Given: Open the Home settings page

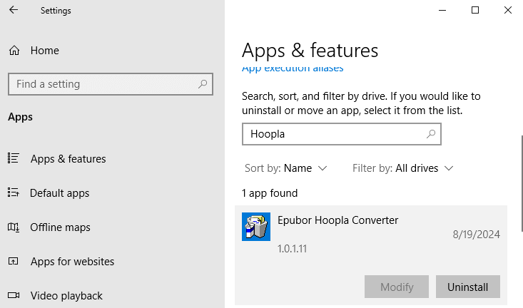Looking at the screenshot, I should click(x=45, y=51).
